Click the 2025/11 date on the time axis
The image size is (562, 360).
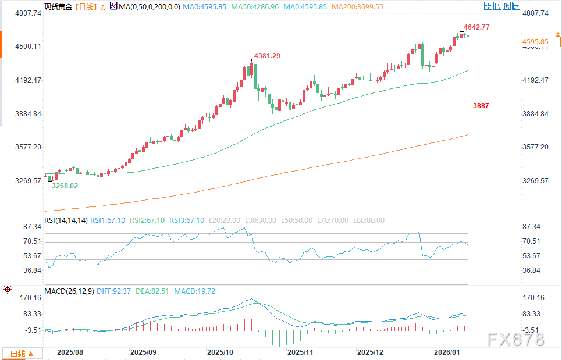[x=301, y=352]
